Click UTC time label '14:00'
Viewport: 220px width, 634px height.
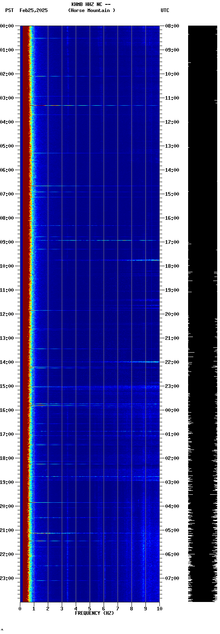pyautogui.click(x=172, y=170)
